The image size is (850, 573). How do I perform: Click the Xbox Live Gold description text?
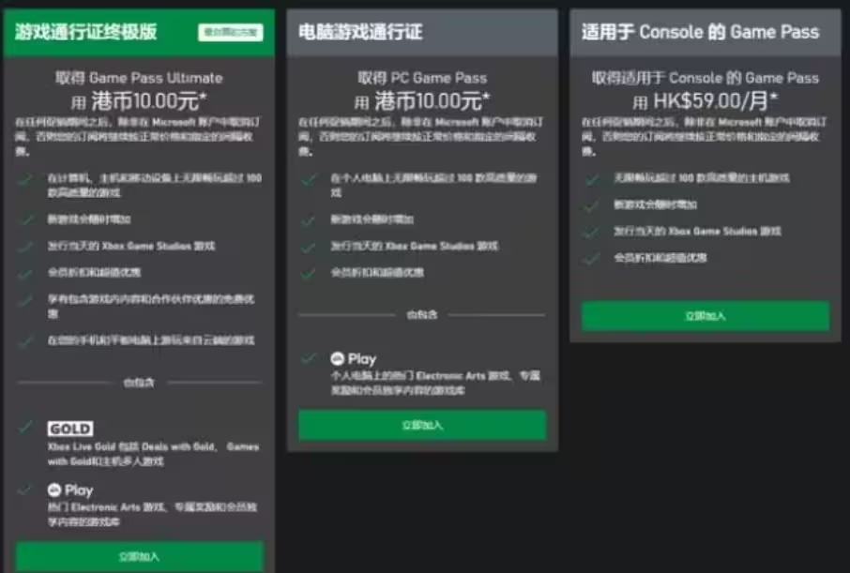point(154,454)
